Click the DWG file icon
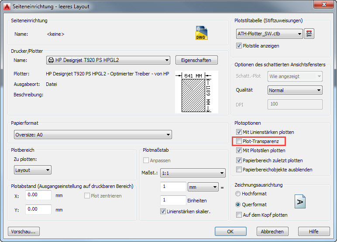 (x=201, y=33)
